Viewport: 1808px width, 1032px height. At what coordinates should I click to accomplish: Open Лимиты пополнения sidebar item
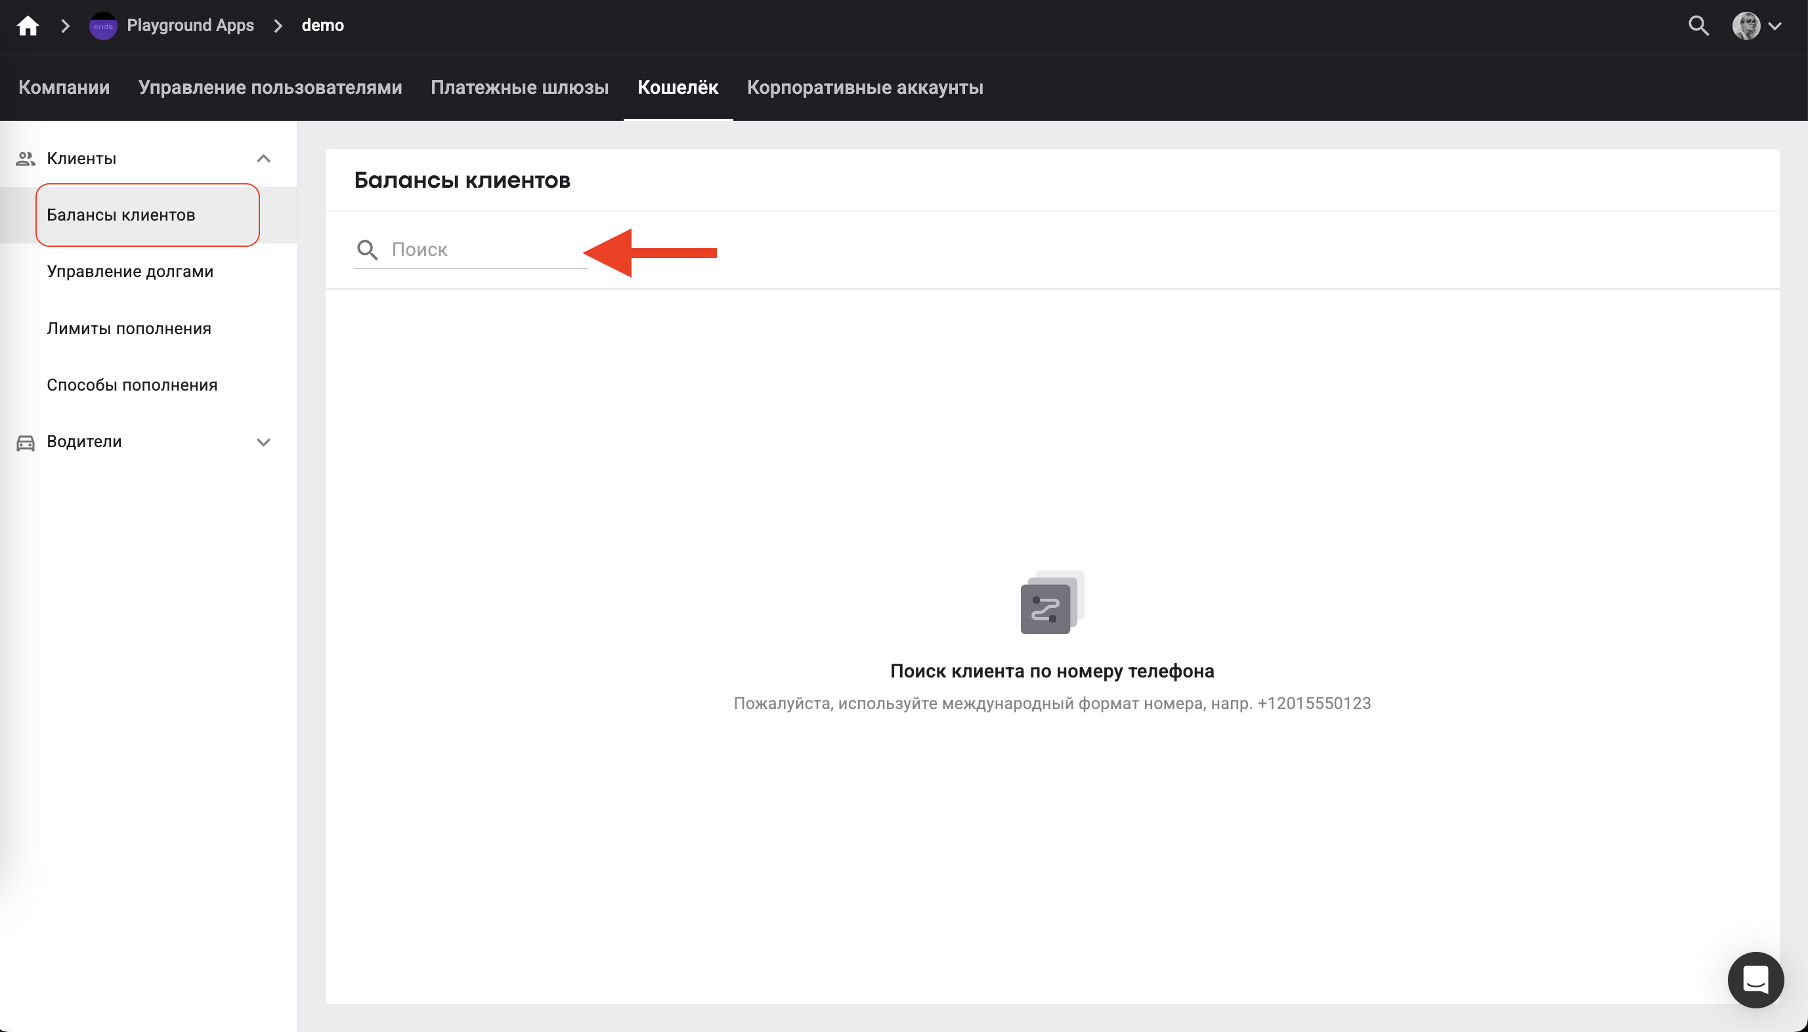(129, 328)
